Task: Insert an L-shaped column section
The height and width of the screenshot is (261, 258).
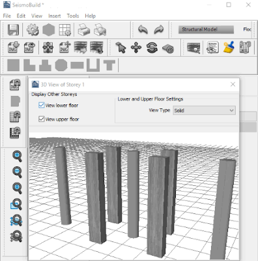Action: click(x=29, y=65)
